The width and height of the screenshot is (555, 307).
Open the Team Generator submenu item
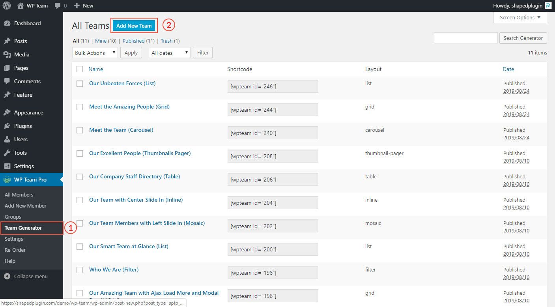tap(23, 228)
